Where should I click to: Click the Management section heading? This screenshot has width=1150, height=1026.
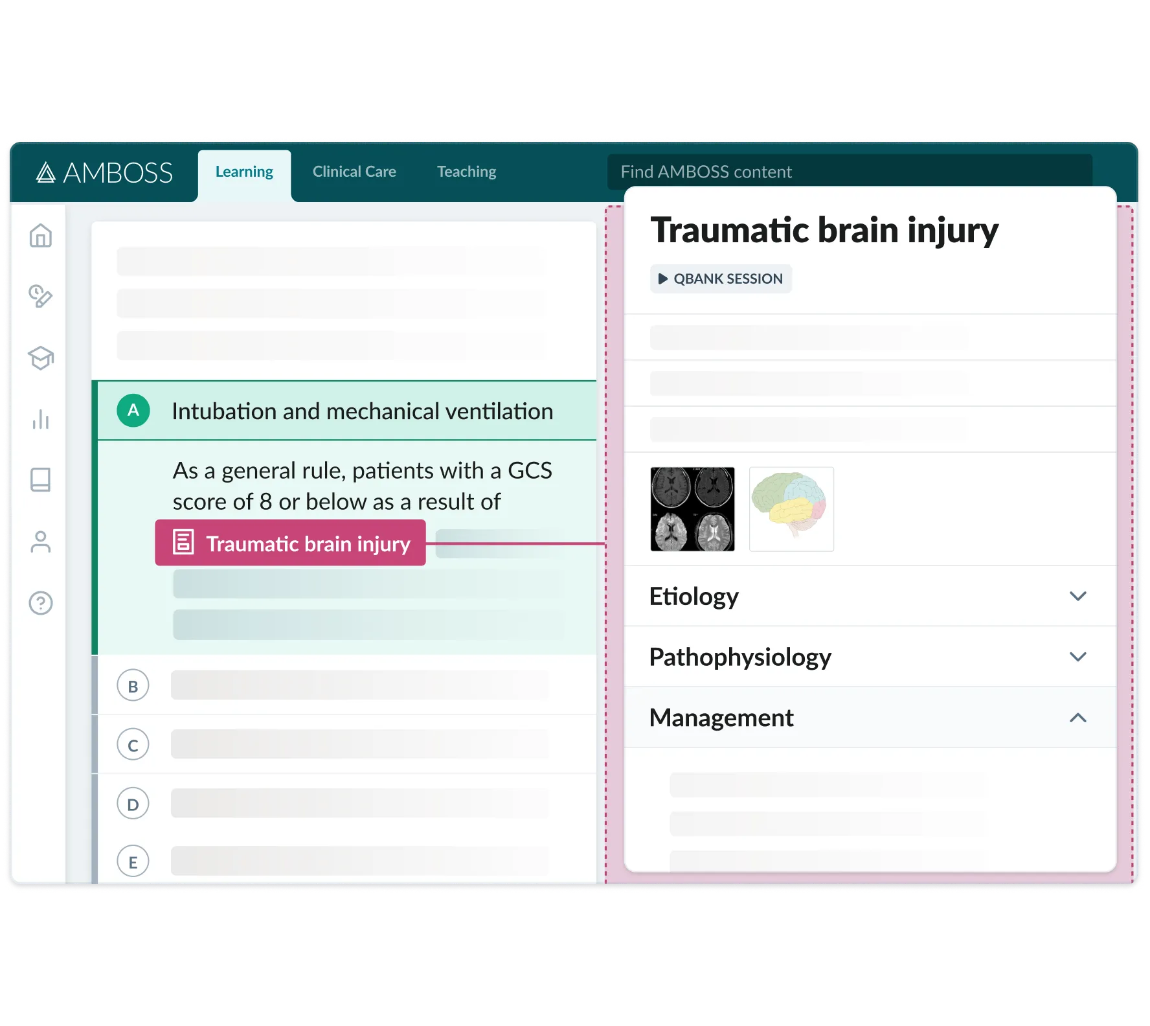pyautogui.click(x=721, y=718)
